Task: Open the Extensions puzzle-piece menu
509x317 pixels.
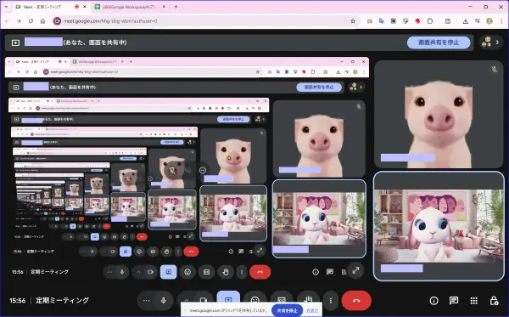Action: click(x=430, y=21)
